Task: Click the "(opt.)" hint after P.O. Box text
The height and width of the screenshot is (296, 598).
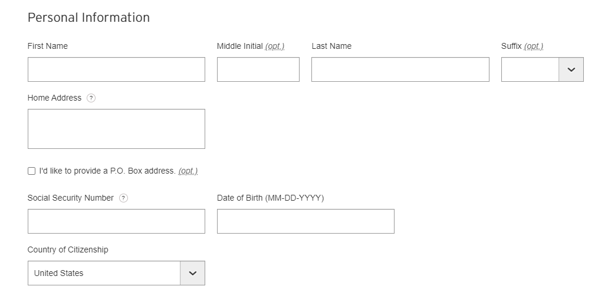Action: [x=188, y=171]
